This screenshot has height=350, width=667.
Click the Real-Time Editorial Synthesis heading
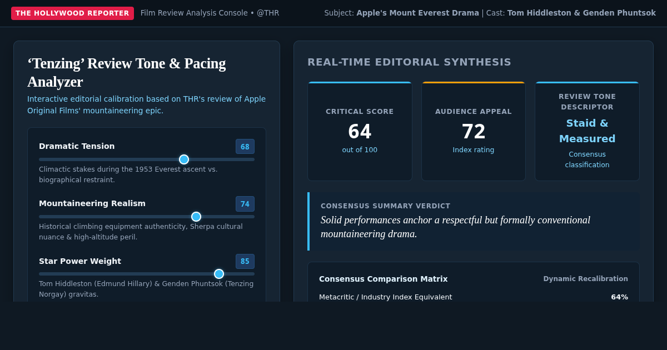pyautogui.click(x=410, y=62)
